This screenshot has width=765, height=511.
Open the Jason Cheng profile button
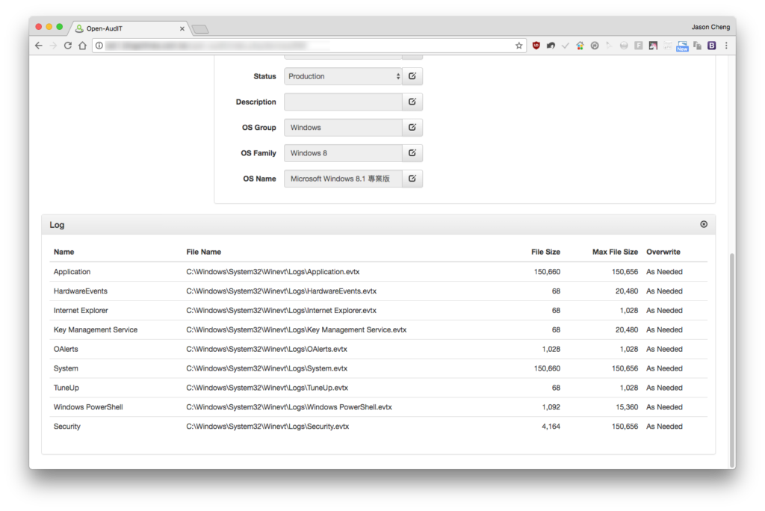(x=710, y=27)
